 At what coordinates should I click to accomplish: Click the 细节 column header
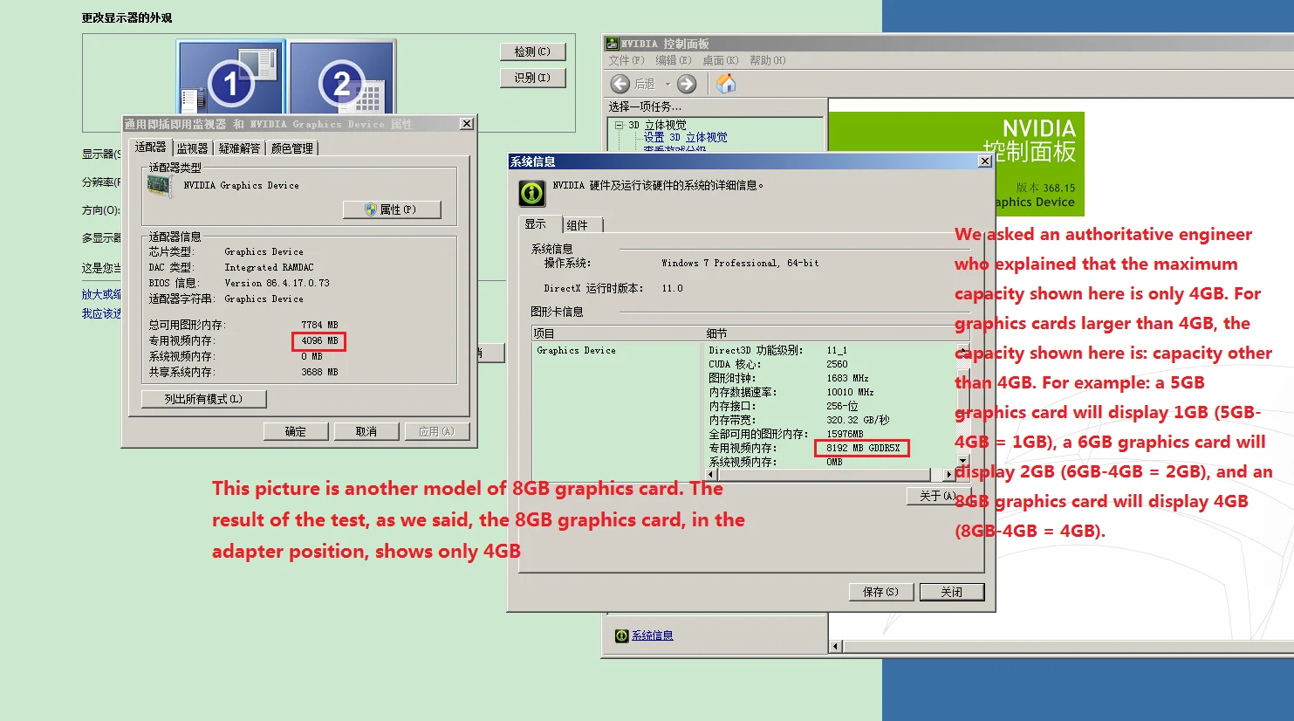point(832,333)
